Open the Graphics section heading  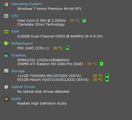[19, 55]
